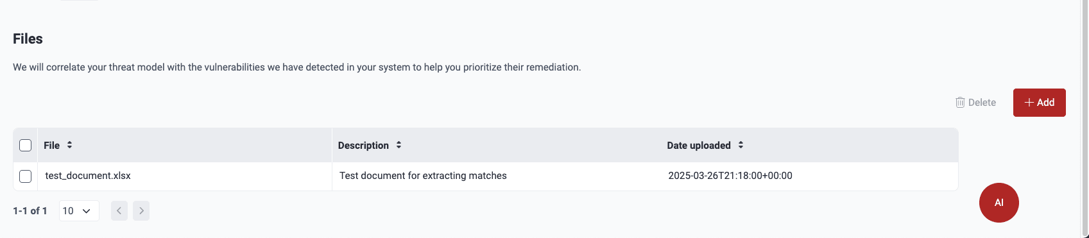Click the Add button

pyautogui.click(x=1040, y=103)
